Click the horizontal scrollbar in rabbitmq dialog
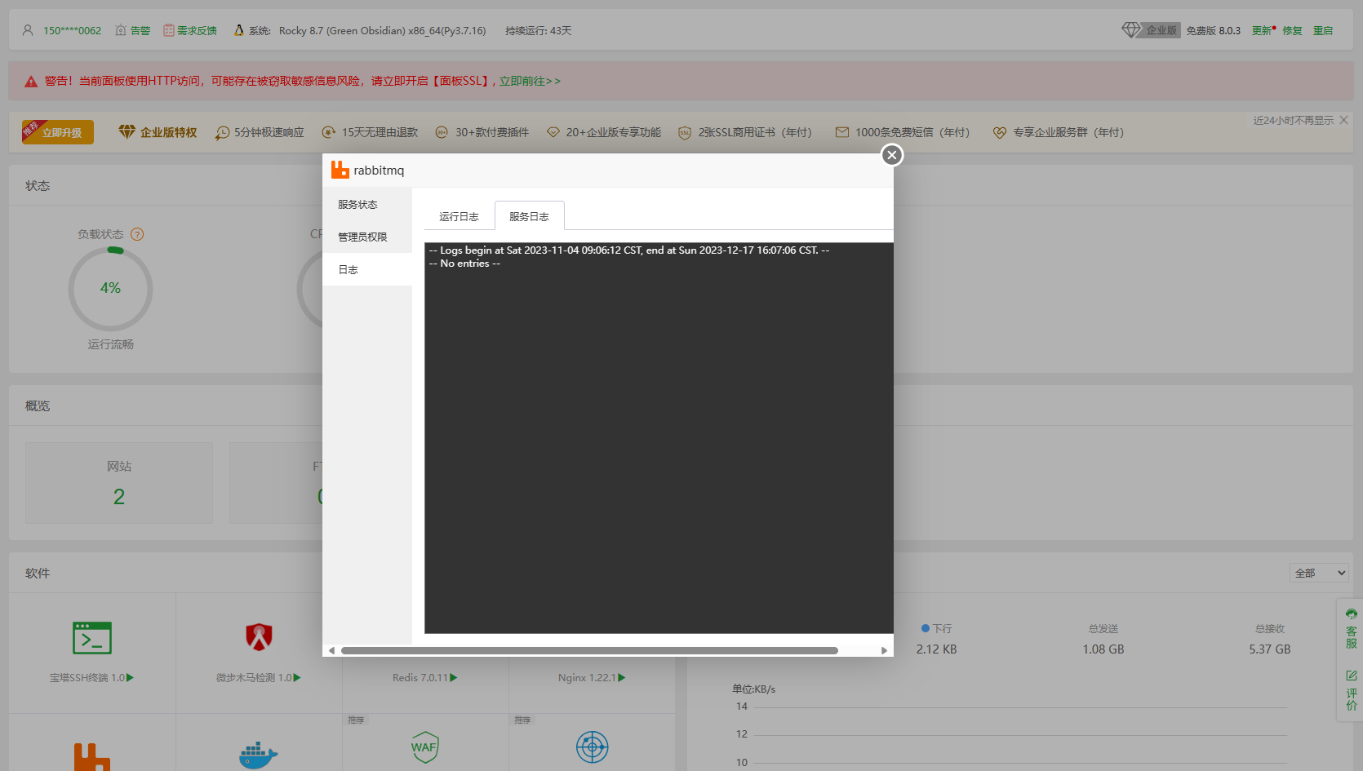Image resolution: width=1363 pixels, height=771 pixels. pos(589,650)
